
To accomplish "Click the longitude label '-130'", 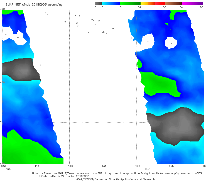I will tap(136, 166).
